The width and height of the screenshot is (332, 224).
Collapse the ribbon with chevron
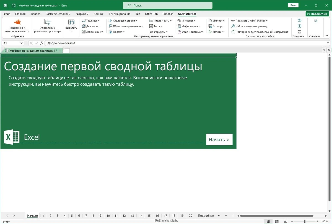tap(327, 36)
